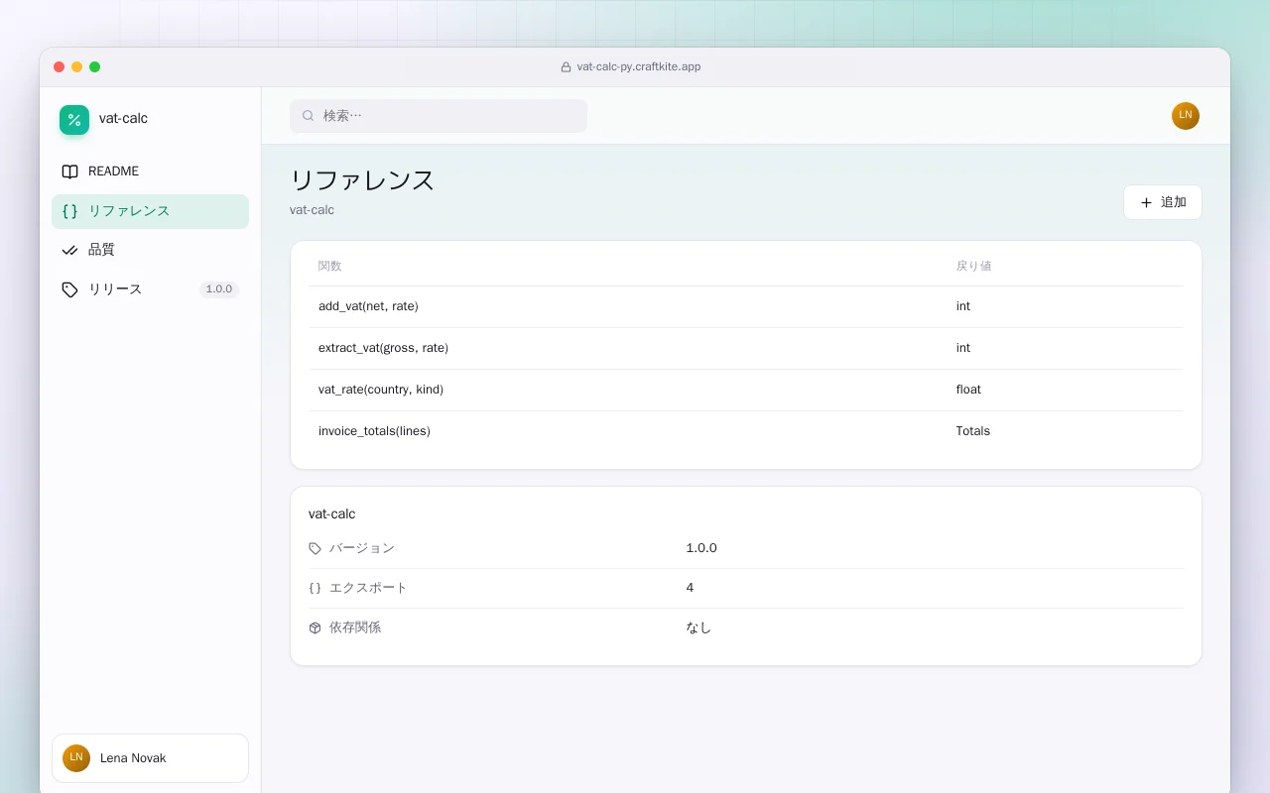Click the tag icon beside リリース
Screen dimensions: 1270x793
[69, 289]
